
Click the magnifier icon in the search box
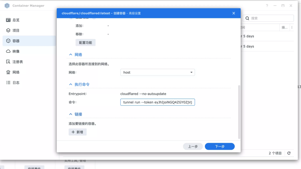point(247,18)
